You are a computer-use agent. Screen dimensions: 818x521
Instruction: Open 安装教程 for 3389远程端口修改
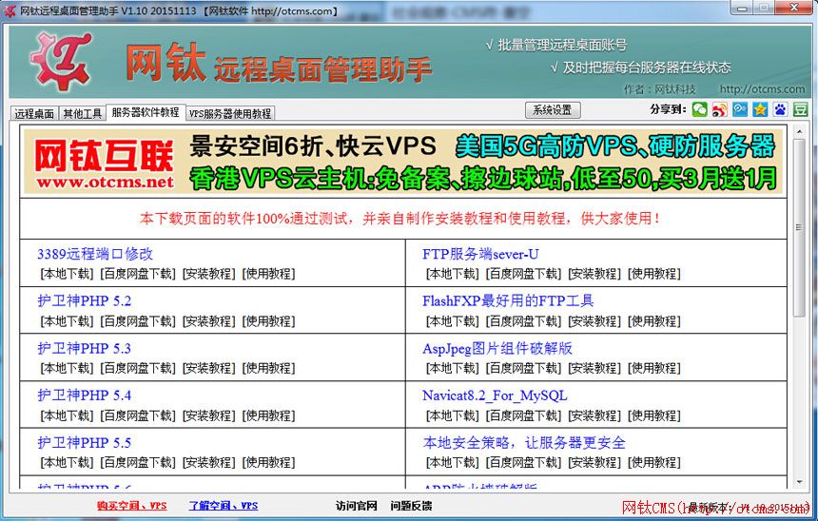(208, 274)
